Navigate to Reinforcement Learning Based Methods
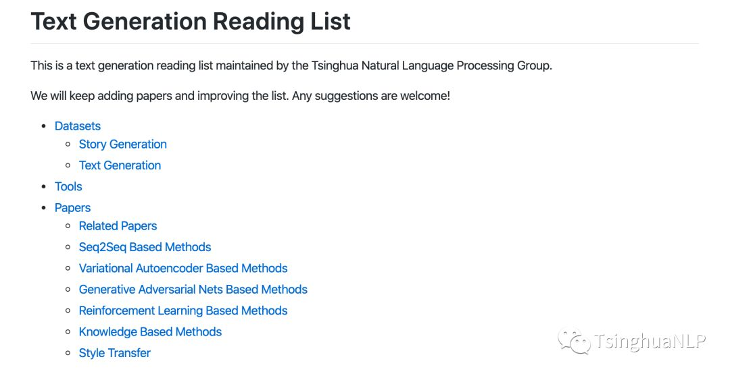Image resolution: width=730 pixels, height=376 pixels. (183, 311)
